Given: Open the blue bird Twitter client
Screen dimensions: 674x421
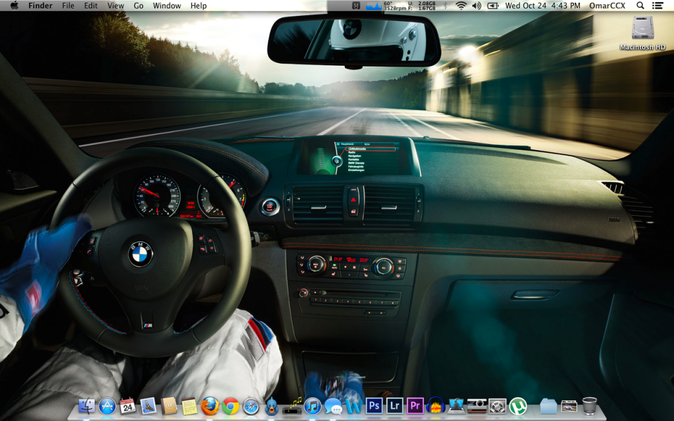Looking at the screenshot, I should (x=271, y=406).
